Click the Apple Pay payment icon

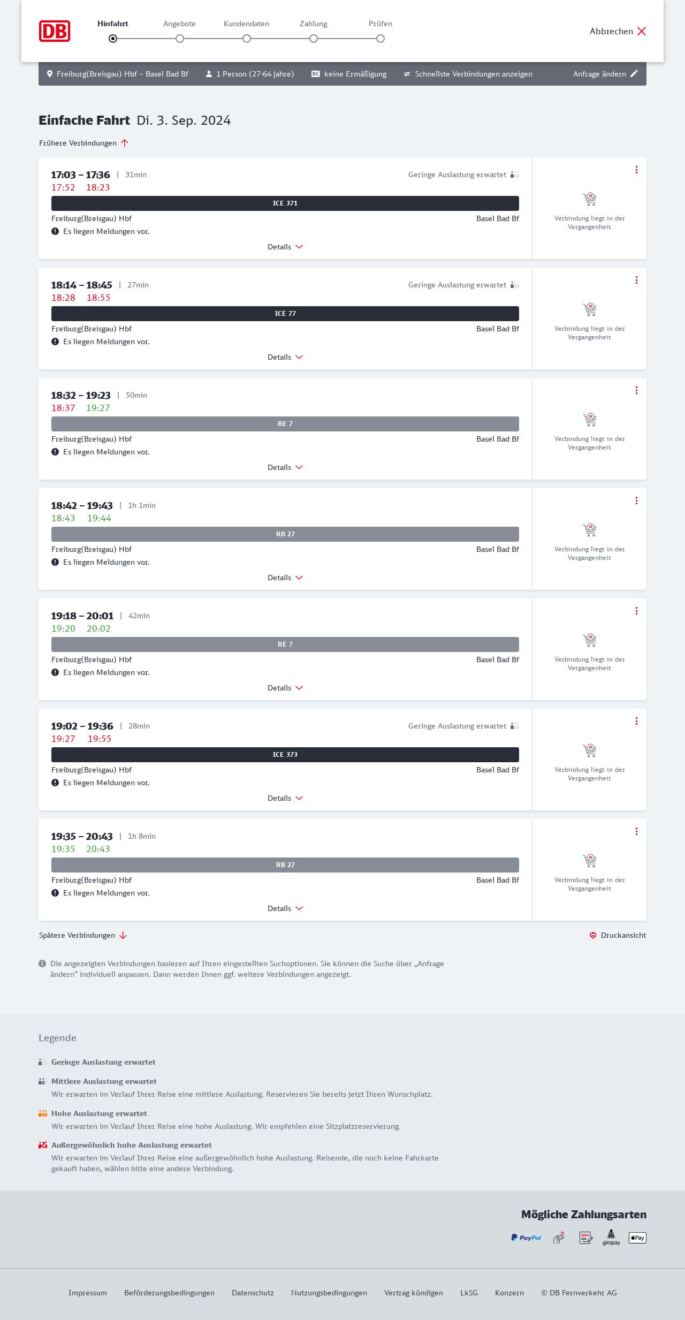coord(637,1238)
